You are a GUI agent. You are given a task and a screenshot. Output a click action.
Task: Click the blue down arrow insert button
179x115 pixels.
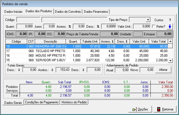pyautogui.click(x=170, y=26)
